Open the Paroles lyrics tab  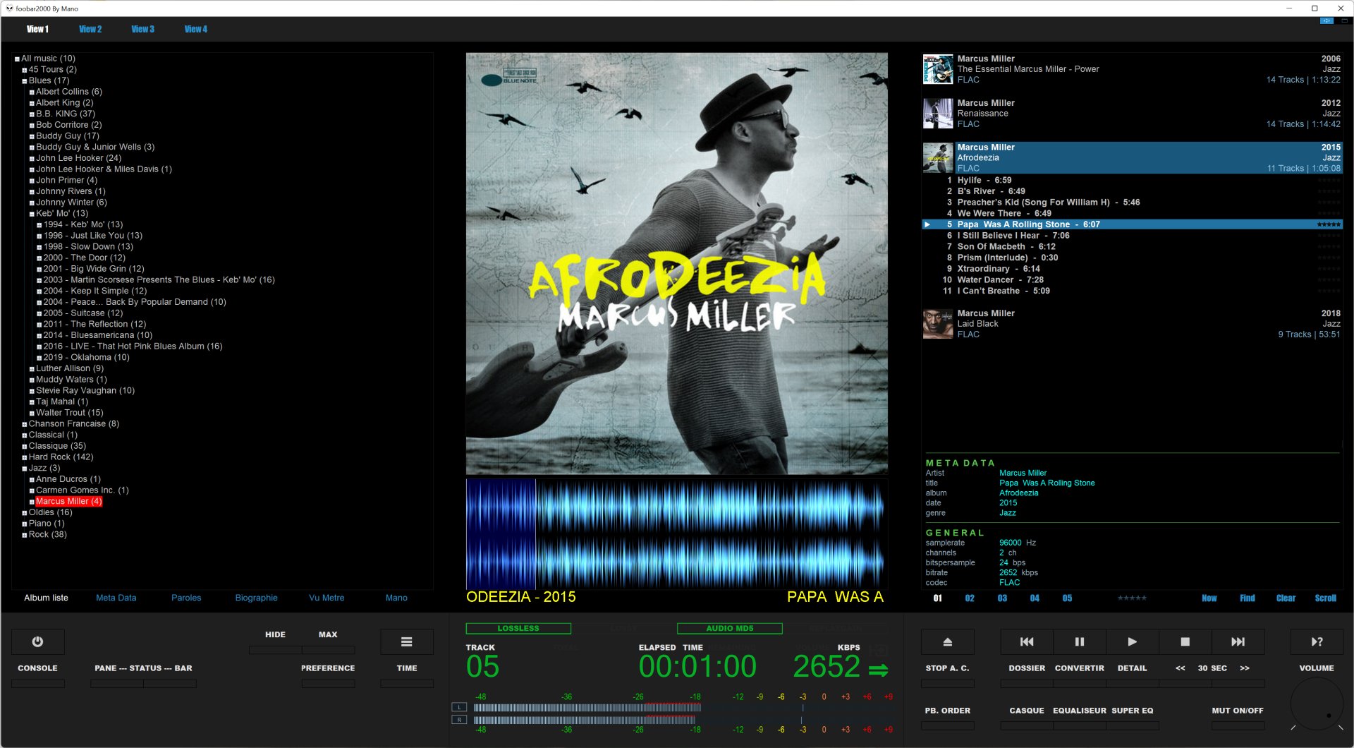[186, 598]
